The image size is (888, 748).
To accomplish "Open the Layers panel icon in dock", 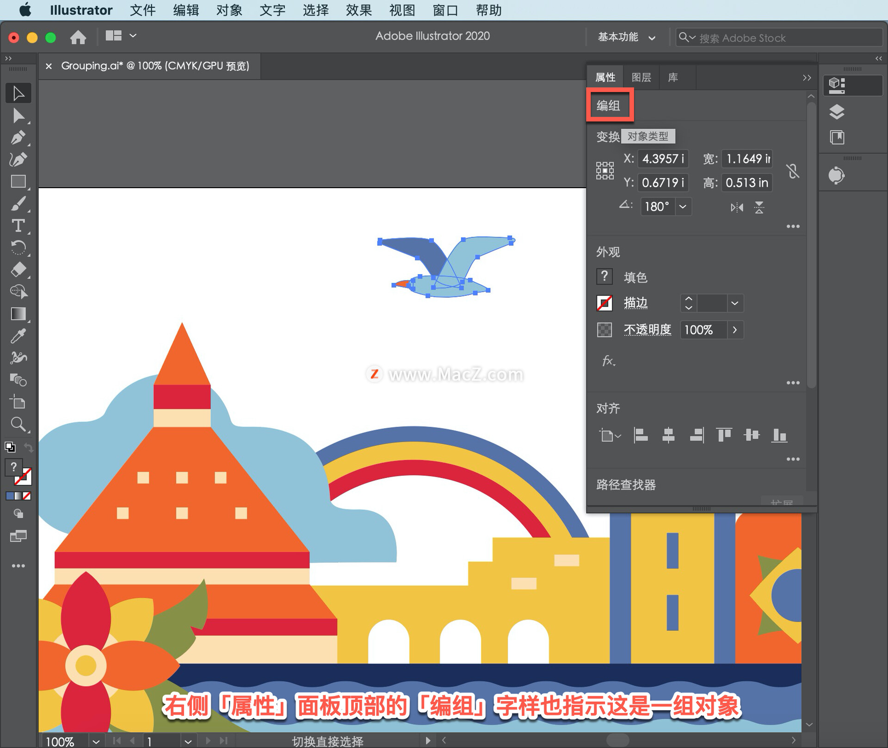I will point(837,112).
